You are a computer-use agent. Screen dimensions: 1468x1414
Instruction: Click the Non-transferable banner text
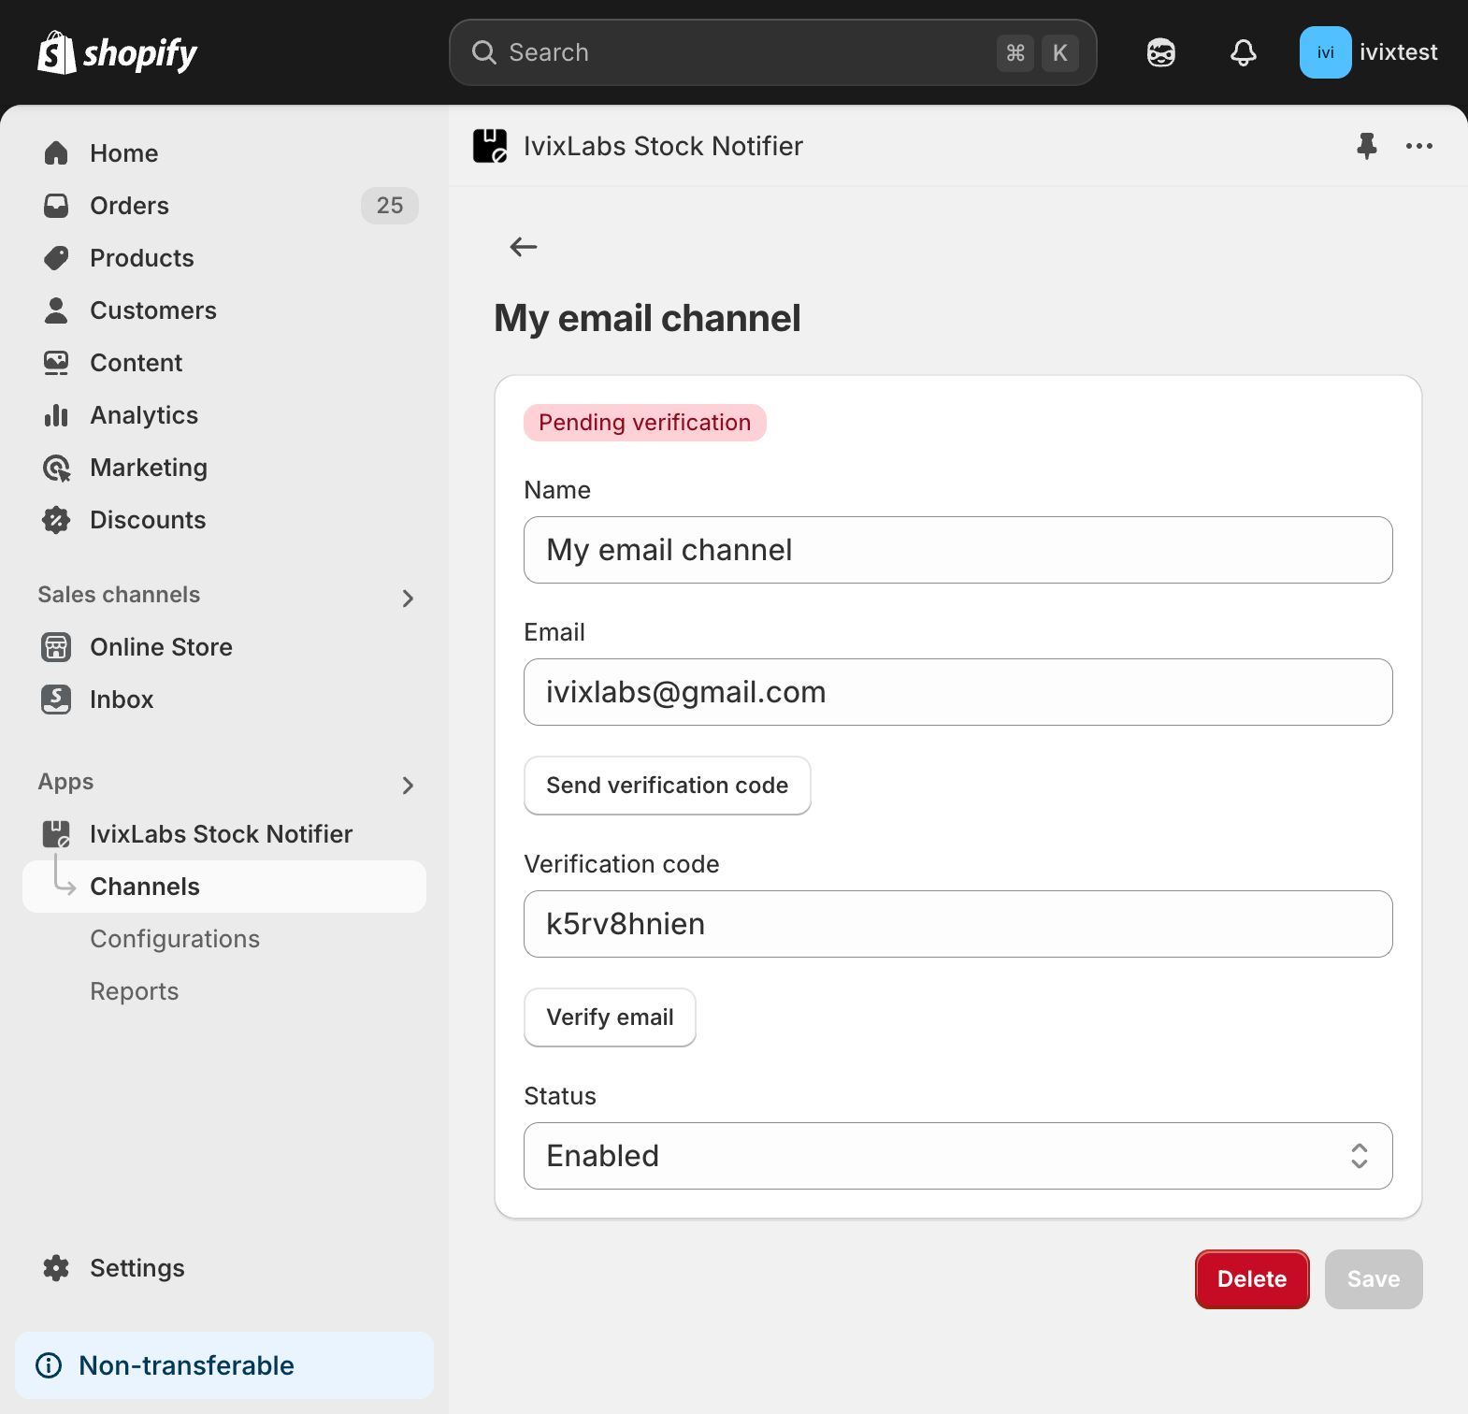187,1365
